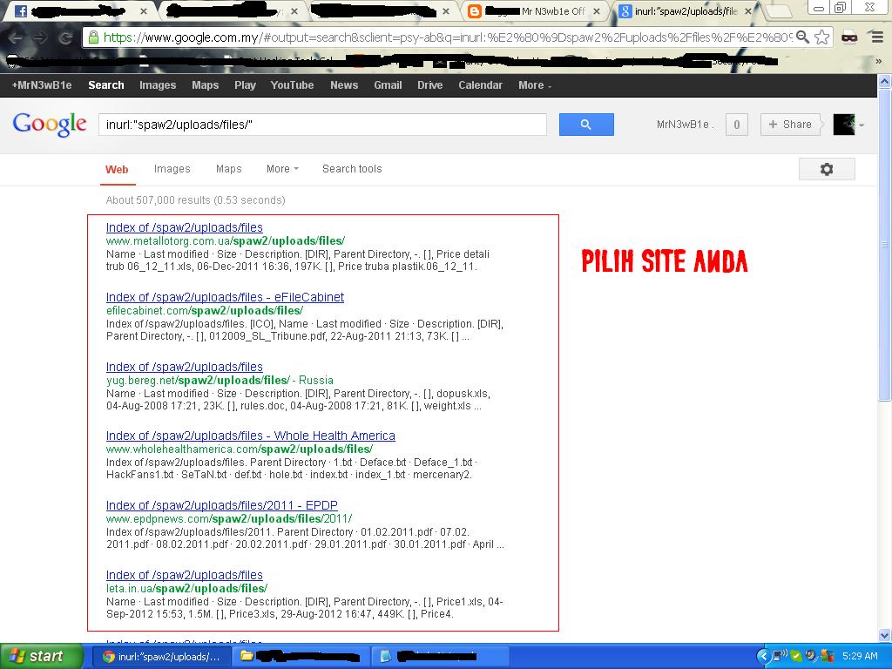Click the browser Back arrow
The height and width of the screenshot is (669, 892).
[x=16, y=37]
